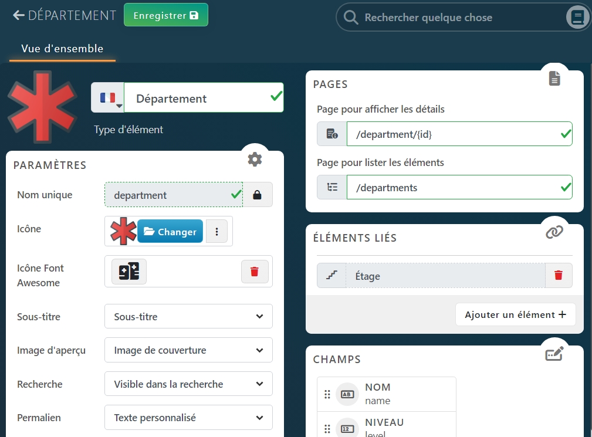Screen dimensions: 592x437
Task: Open the Image d'aperçu dropdown
Action: point(188,350)
